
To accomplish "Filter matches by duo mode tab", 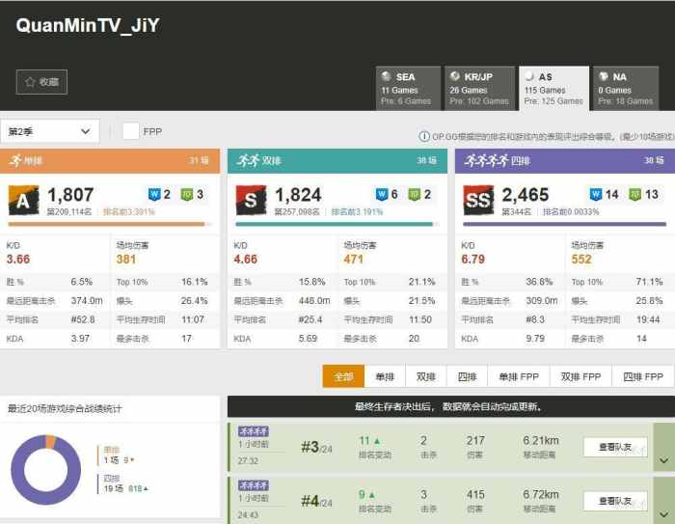I will tap(426, 376).
